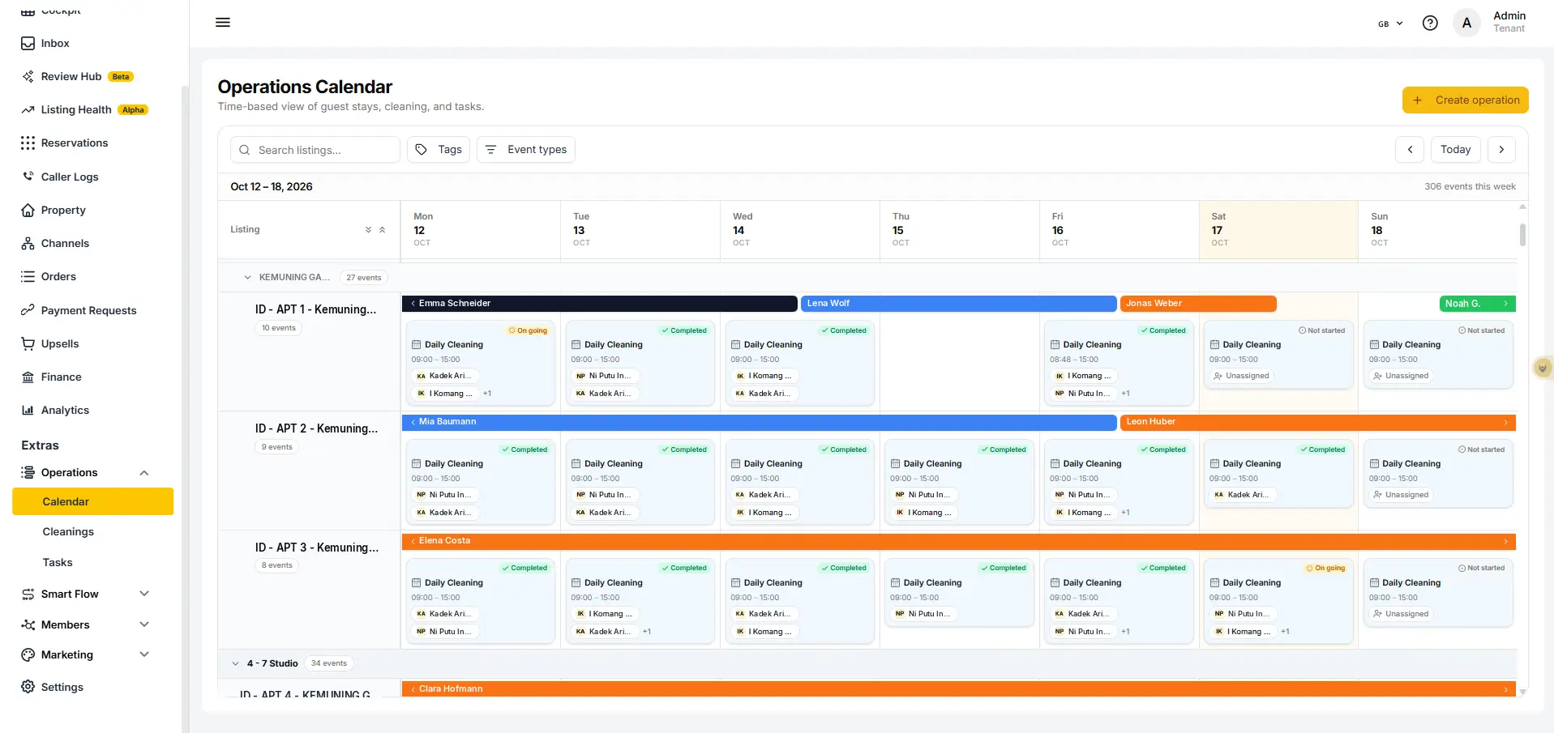Open Lena Wolf reservation bar
This screenshot has width=1554, height=733.
pos(958,303)
